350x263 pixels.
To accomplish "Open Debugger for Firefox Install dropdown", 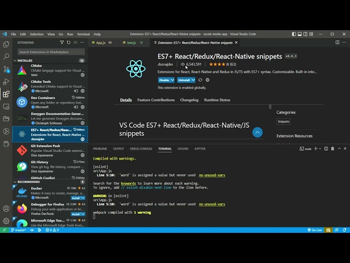I will [x=83, y=214].
